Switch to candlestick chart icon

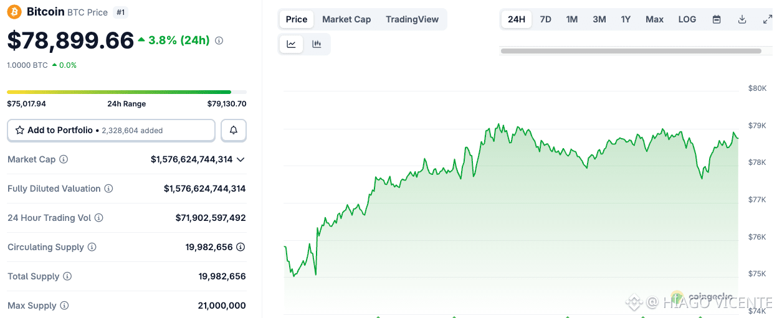click(317, 44)
